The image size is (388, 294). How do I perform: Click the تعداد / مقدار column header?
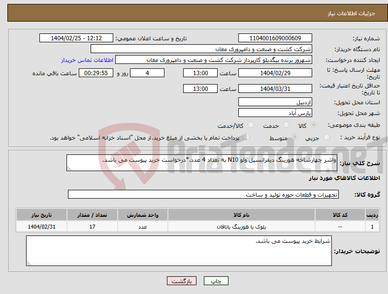click(92, 215)
